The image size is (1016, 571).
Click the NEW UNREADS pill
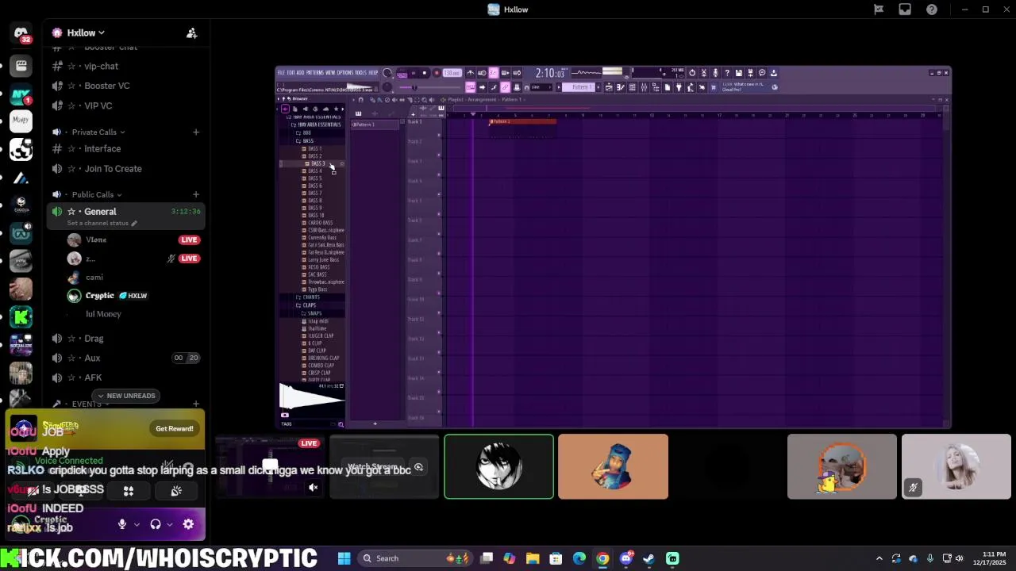point(126,396)
